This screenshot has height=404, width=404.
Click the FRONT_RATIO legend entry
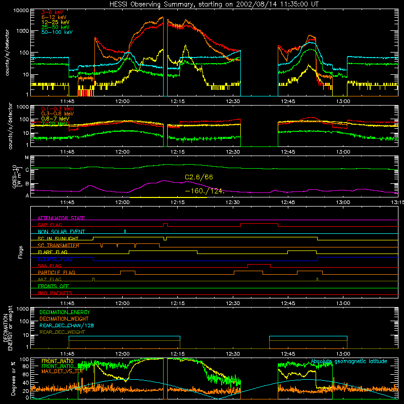pos(58,361)
